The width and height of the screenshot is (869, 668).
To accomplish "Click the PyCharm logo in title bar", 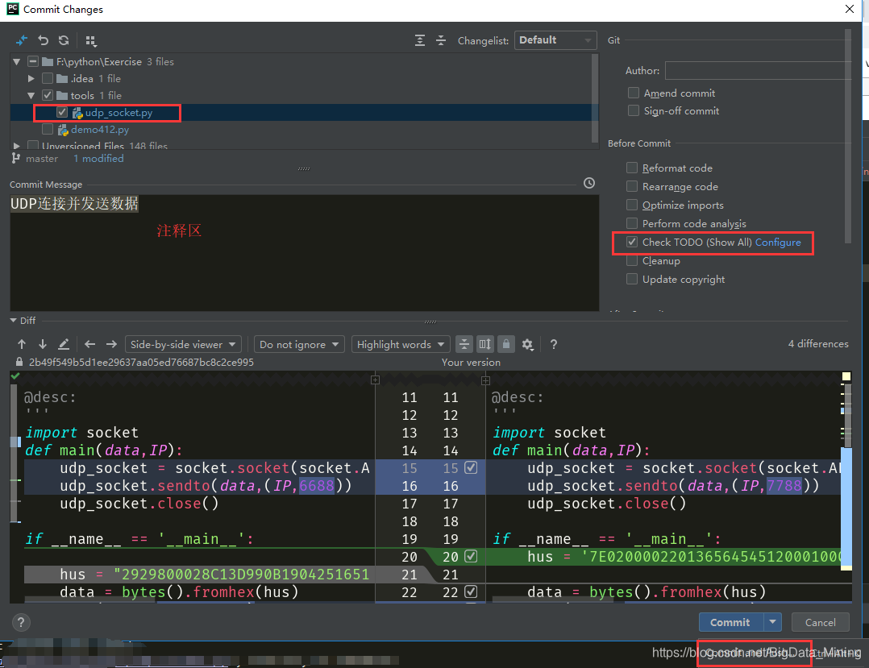I will [12, 9].
